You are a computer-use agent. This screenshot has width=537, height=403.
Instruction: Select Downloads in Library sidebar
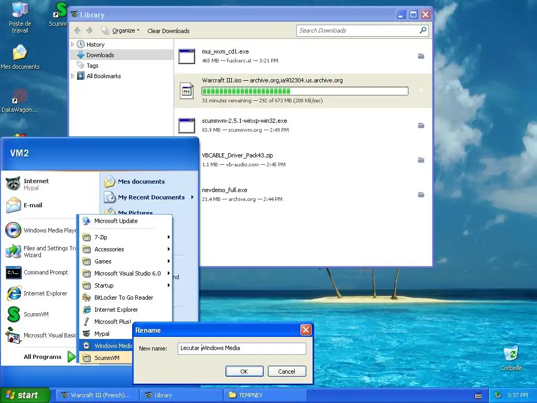click(x=122, y=55)
